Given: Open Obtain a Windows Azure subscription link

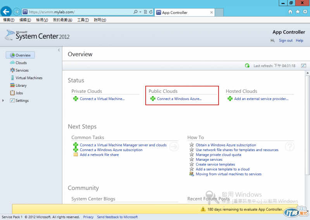Looking at the screenshot, I should click(x=226, y=145).
